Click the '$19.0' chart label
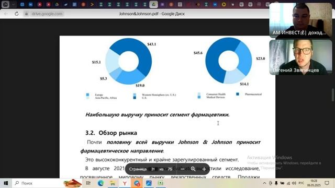The height and width of the screenshot is (188, 335). [x=140, y=86]
